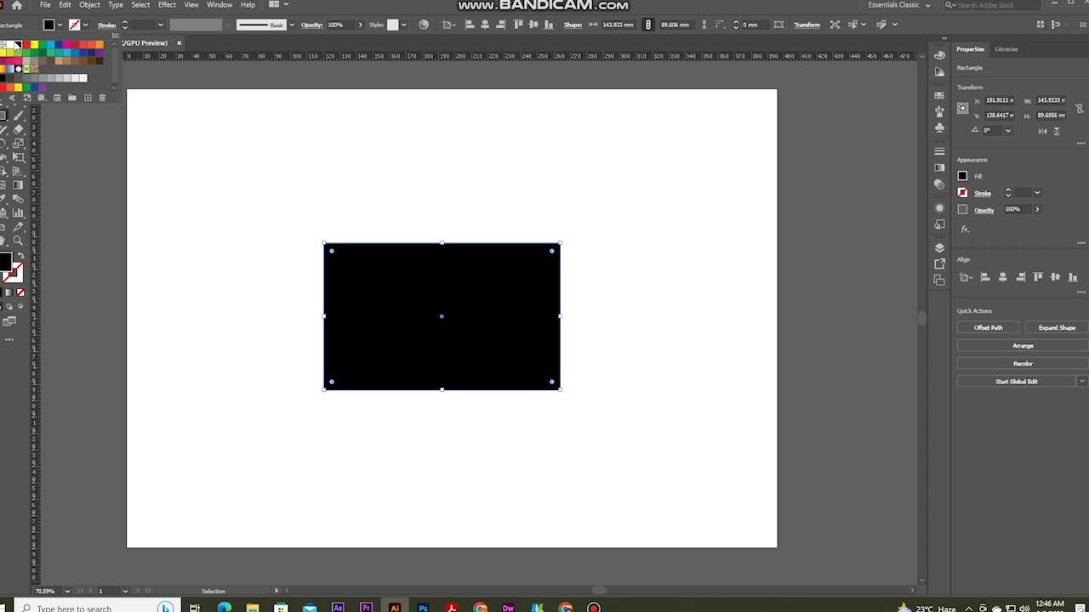The height and width of the screenshot is (612, 1089).
Task: Switch to the Libraries tab
Action: [x=1006, y=49]
